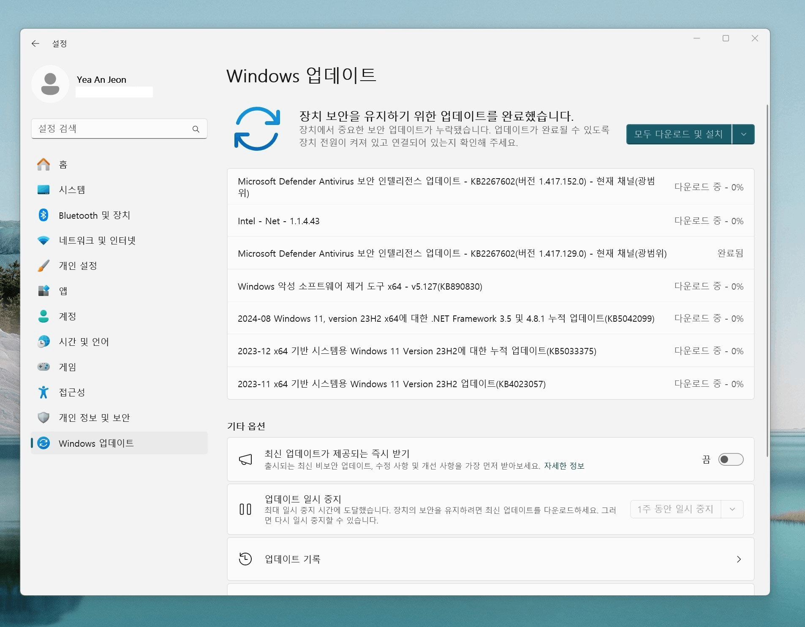Click the vertical scrollbar on the right
805x627 pixels.
click(x=767, y=281)
